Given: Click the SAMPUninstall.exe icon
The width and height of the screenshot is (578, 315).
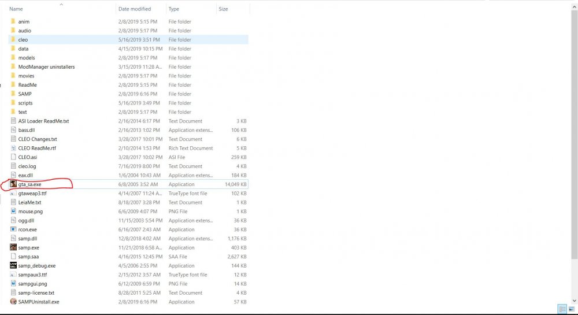Looking at the screenshot, I should [13, 301].
